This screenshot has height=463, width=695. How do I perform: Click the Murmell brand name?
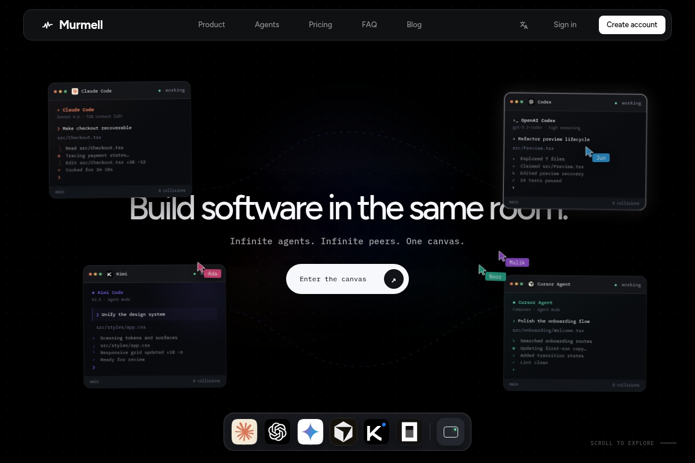tap(81, 25)
